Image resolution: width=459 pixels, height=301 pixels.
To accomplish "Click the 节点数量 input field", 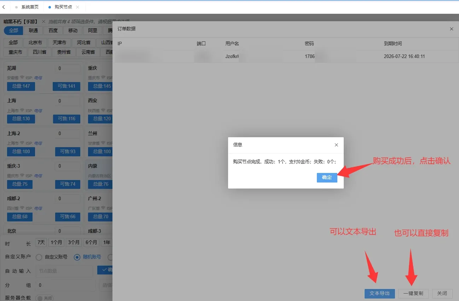I will pos(64,271).
